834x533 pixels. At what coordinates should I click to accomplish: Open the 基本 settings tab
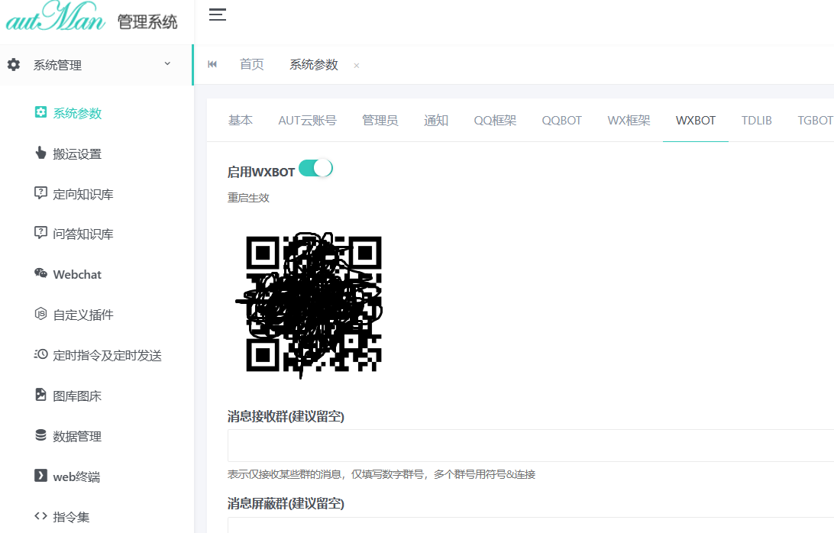tap(240, 120)
